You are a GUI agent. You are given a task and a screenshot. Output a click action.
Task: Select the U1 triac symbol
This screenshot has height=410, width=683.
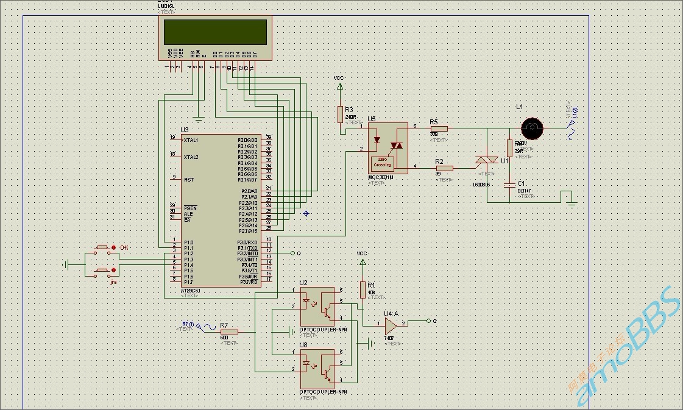(x=486, y=160)
